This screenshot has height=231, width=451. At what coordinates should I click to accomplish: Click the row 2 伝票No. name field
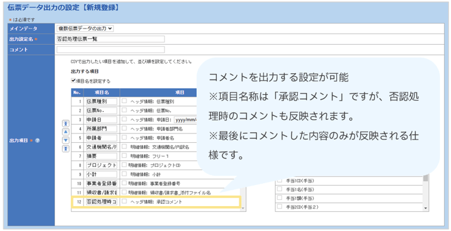click(x=102, y=111)
